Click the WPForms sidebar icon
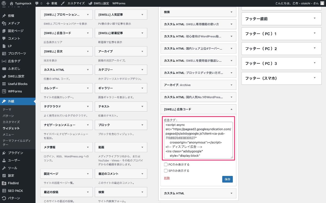Screen dimensions: 326x203 pos(4,91)
